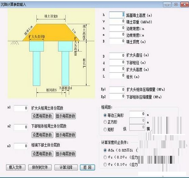The width and height of the screenshot is (189, 178).
Task: Click 显示每层参数 button under n2 row
Action: [65, 135]
